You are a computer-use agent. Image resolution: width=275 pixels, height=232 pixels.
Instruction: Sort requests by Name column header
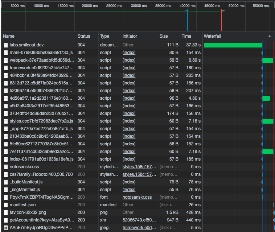(x=9, y=36)
